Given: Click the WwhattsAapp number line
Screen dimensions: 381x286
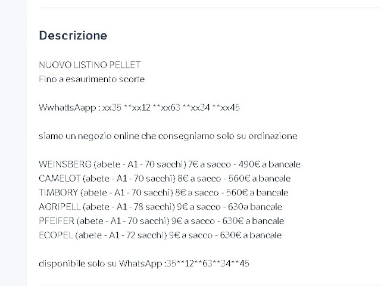Looking at the screenshot, I should click(x=139, y=107).
